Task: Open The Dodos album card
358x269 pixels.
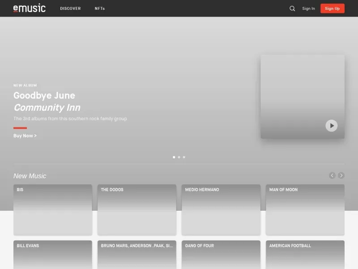Action: pyautogui.click(x=137, y=210)
